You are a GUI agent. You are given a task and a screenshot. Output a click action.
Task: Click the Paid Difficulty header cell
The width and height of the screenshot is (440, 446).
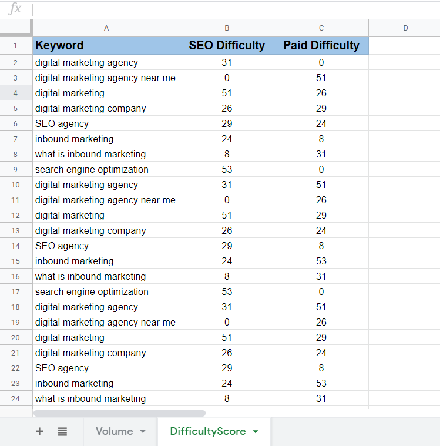pos(321,45)
